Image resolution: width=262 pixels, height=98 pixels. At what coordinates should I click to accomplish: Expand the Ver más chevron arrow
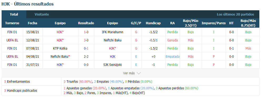pos(139,73)
